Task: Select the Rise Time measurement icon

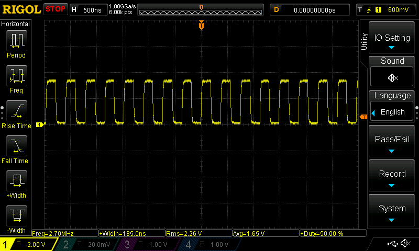Action: click(17, 111)
